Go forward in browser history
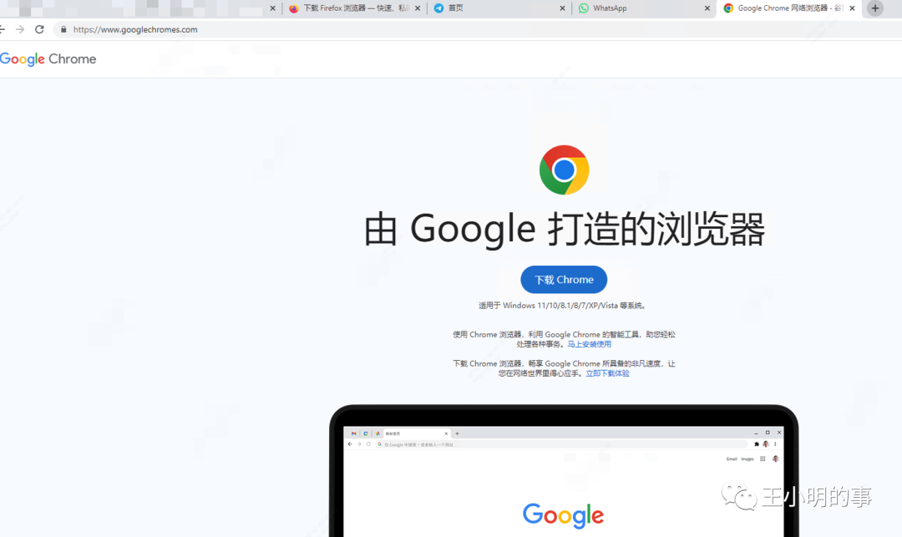 20,29
